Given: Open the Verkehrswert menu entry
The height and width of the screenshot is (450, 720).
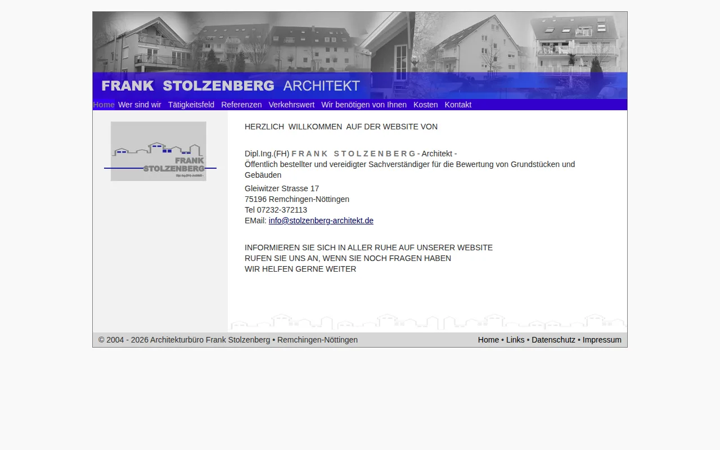Looking at the screenshot, I should 291,105.
